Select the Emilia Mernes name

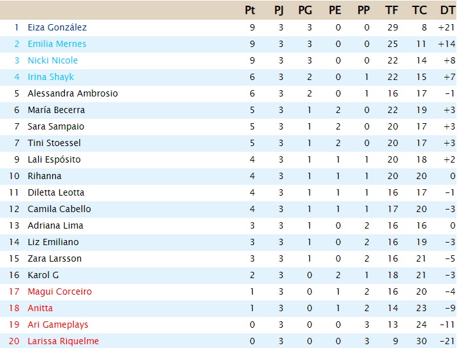(x=57, y=44)
